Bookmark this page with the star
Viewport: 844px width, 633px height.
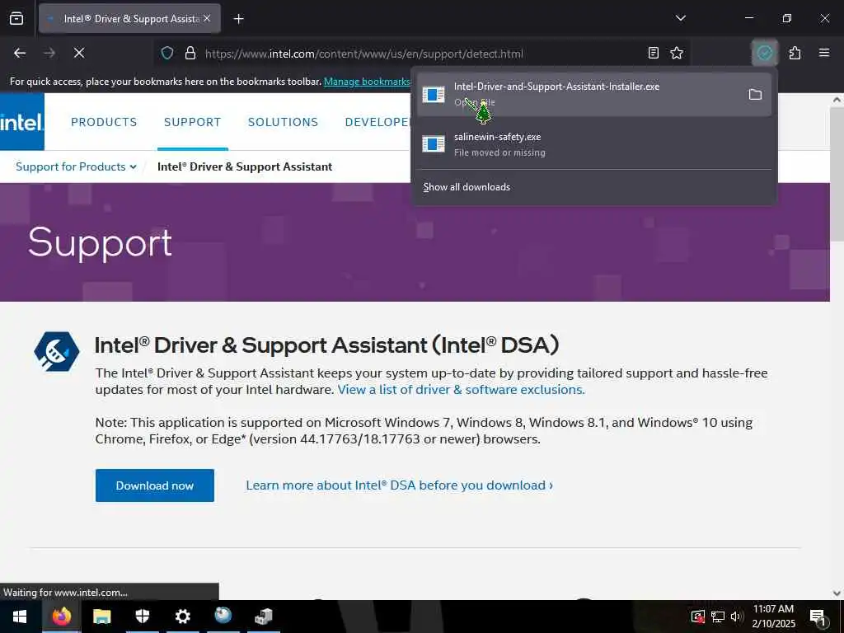[x=677, y=53]
